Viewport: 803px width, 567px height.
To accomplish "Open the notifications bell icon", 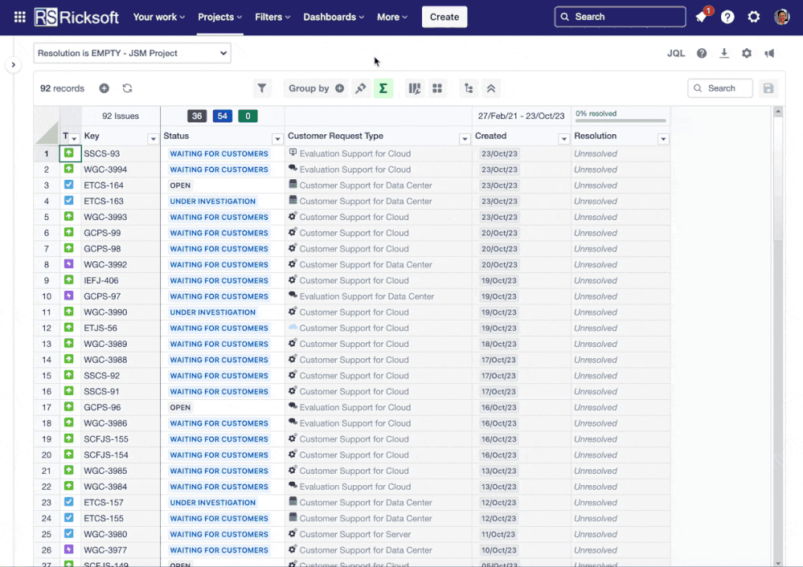I will pyautogui.click(x=701, y=17).
